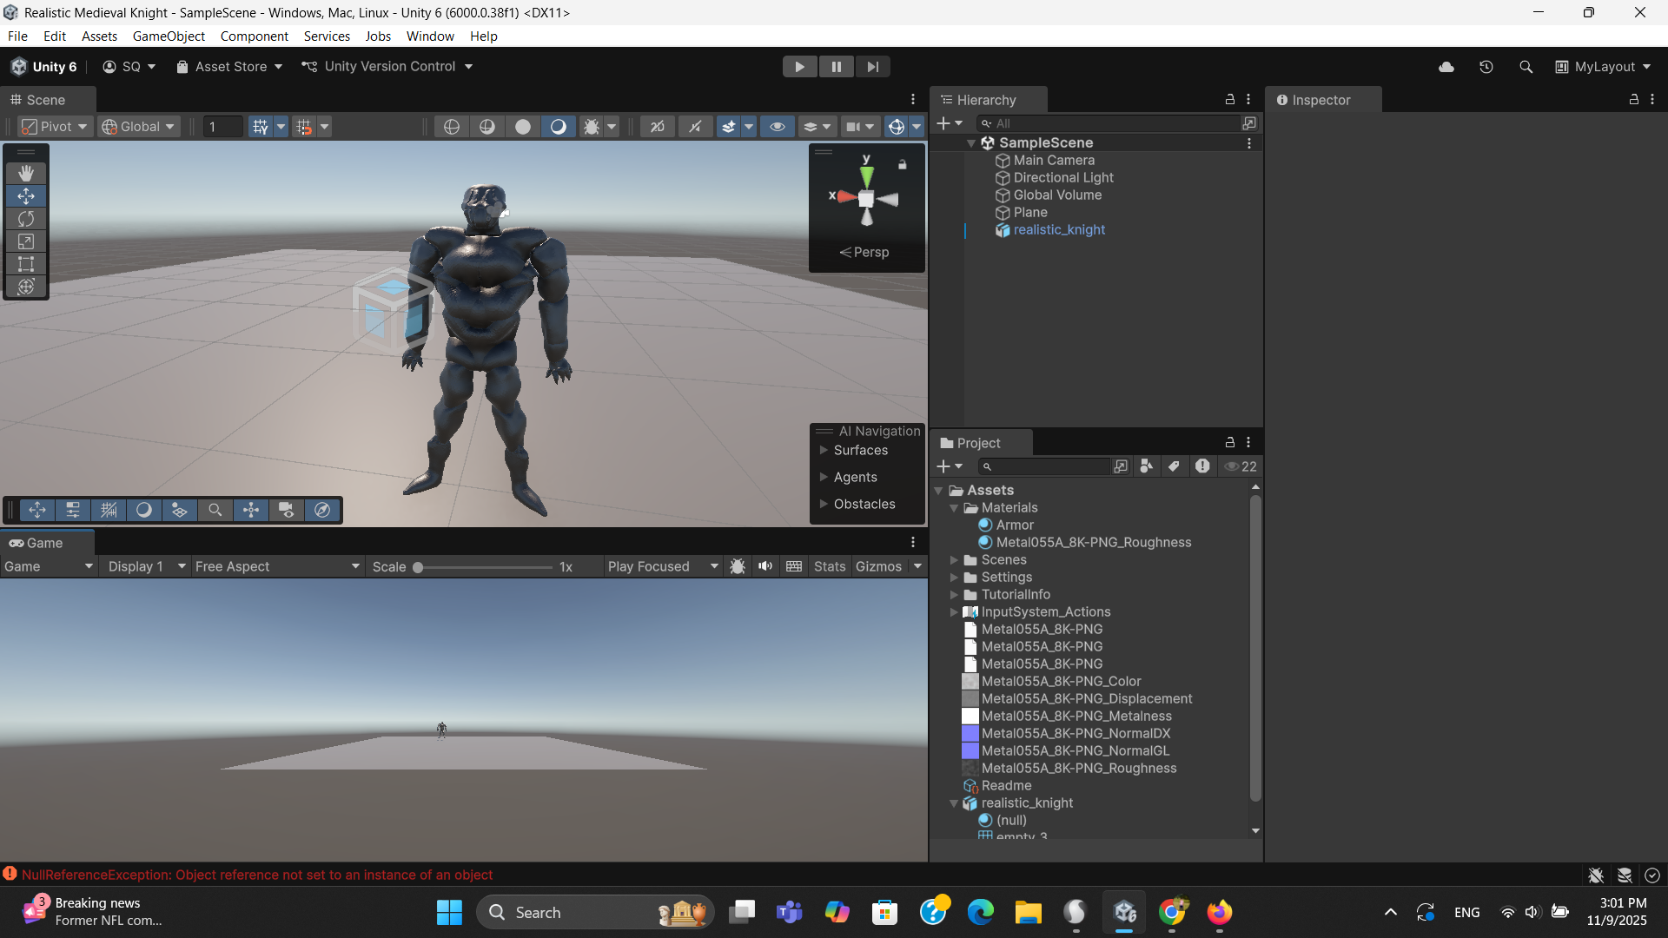This screenshot has width=1668, height=938.
Task: Select the Move tool in Scene toolbar
Action: coord(26,196)
